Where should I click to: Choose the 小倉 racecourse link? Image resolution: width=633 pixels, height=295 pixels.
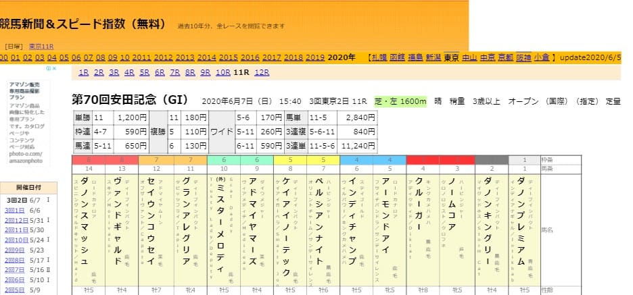click(x=541, y=57)
